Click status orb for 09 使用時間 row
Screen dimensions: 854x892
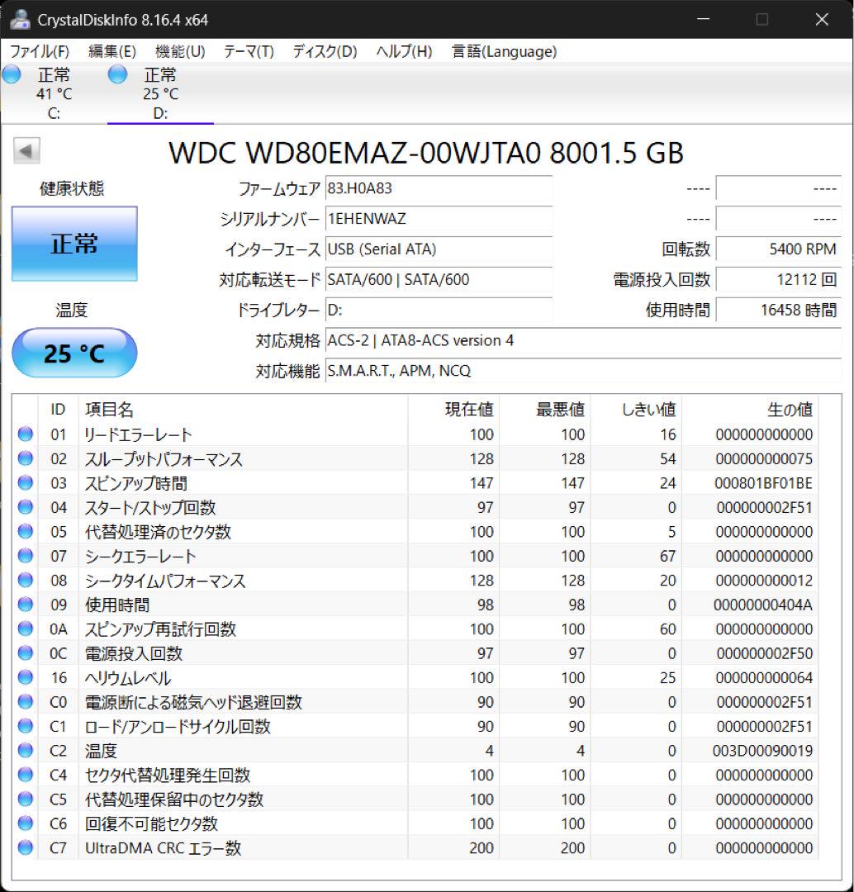tap(26, 605)
